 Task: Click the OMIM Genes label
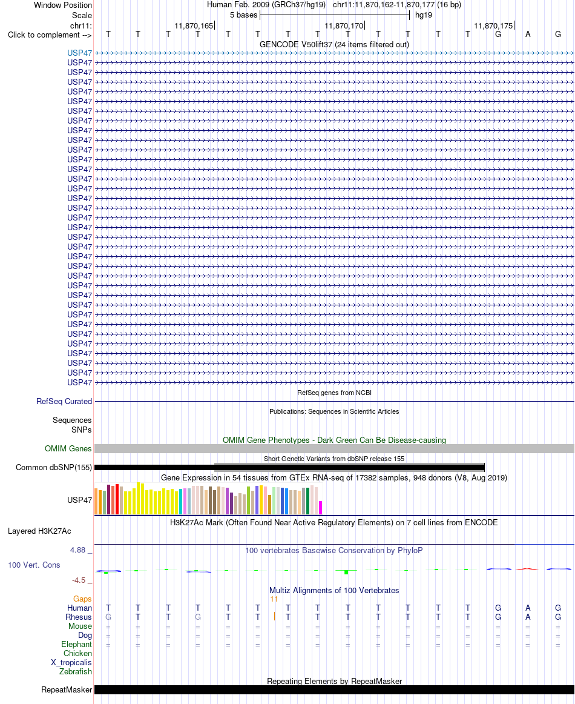coord(68,448)
